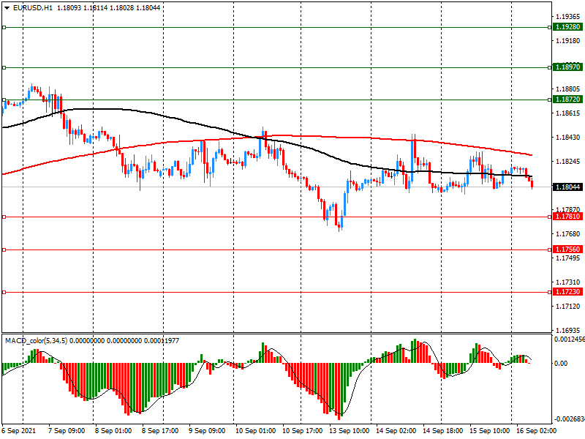The image size is (585, 439).
Task: Click the 1.19365 price scale value
Action: click(568, 16)
